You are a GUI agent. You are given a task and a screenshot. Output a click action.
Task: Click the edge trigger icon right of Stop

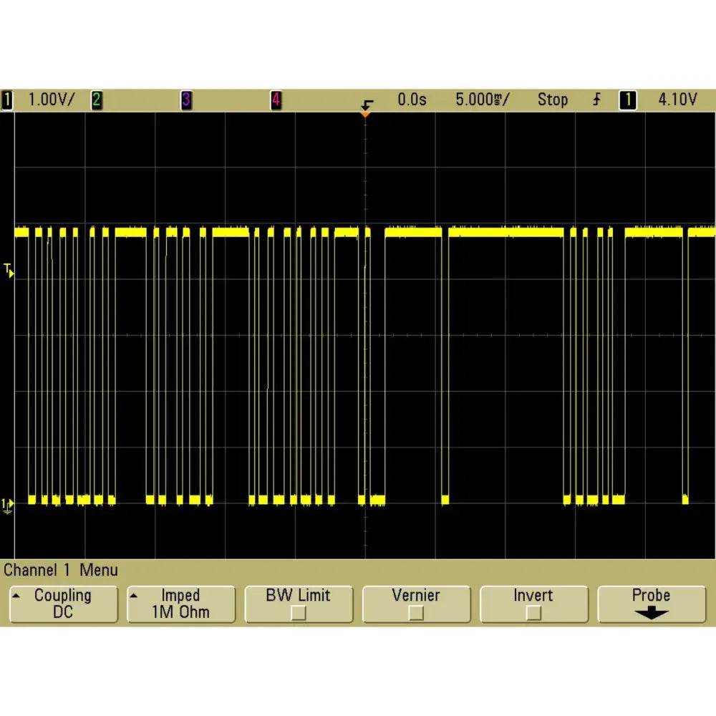(x=596, y=100)
